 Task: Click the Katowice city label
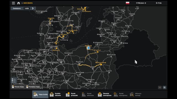(x=90, y=79)
